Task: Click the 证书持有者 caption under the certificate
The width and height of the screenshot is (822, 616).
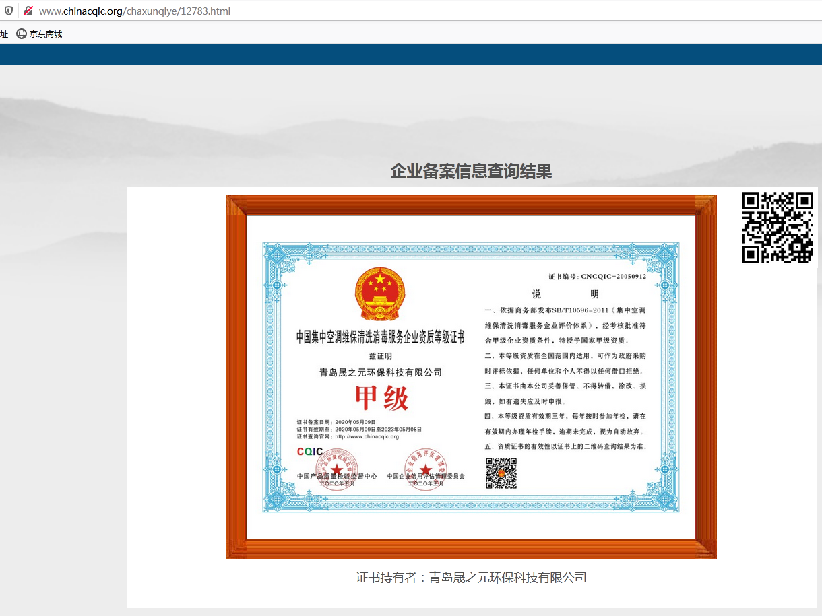Action: point(471,577)
